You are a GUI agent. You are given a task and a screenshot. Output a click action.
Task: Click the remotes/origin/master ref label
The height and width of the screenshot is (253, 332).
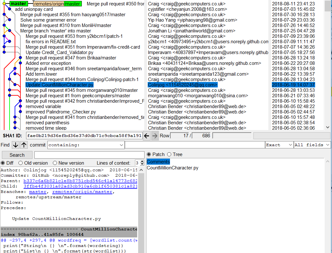click(x=57, y=4)
